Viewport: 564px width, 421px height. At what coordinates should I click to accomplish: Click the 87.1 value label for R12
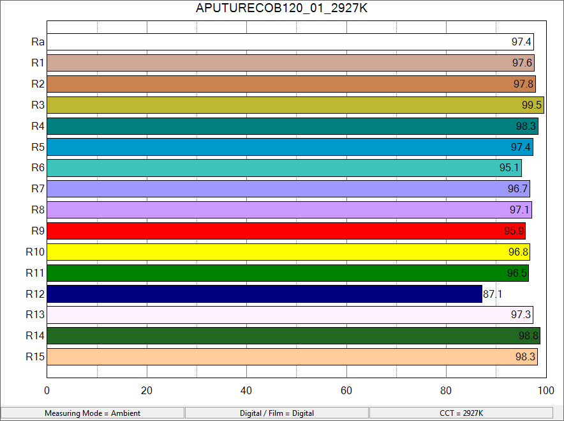493,294
